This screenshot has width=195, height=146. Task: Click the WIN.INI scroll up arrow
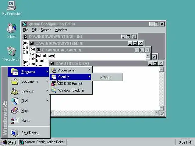tap(148, 56)
